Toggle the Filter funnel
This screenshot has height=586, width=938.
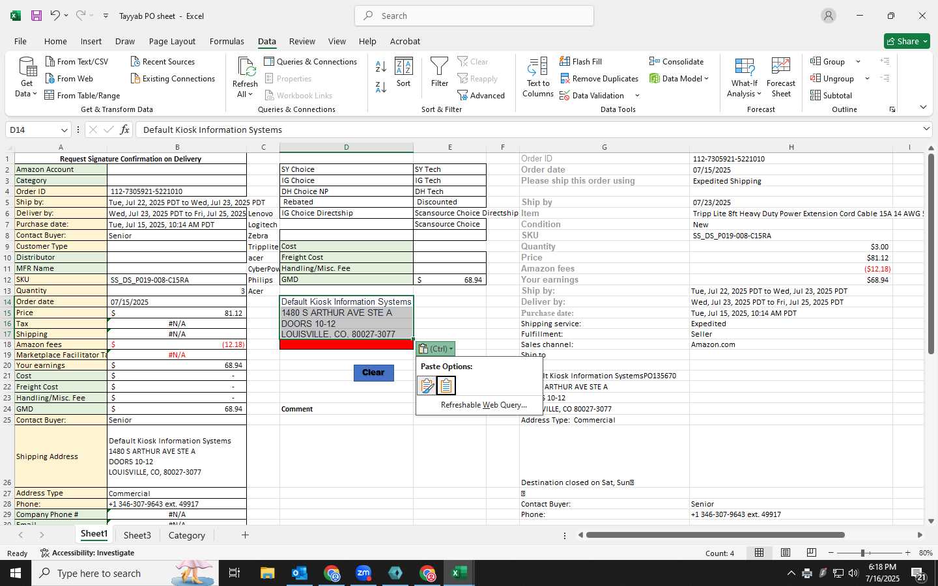pyautogui.click(x=440, y=72)
